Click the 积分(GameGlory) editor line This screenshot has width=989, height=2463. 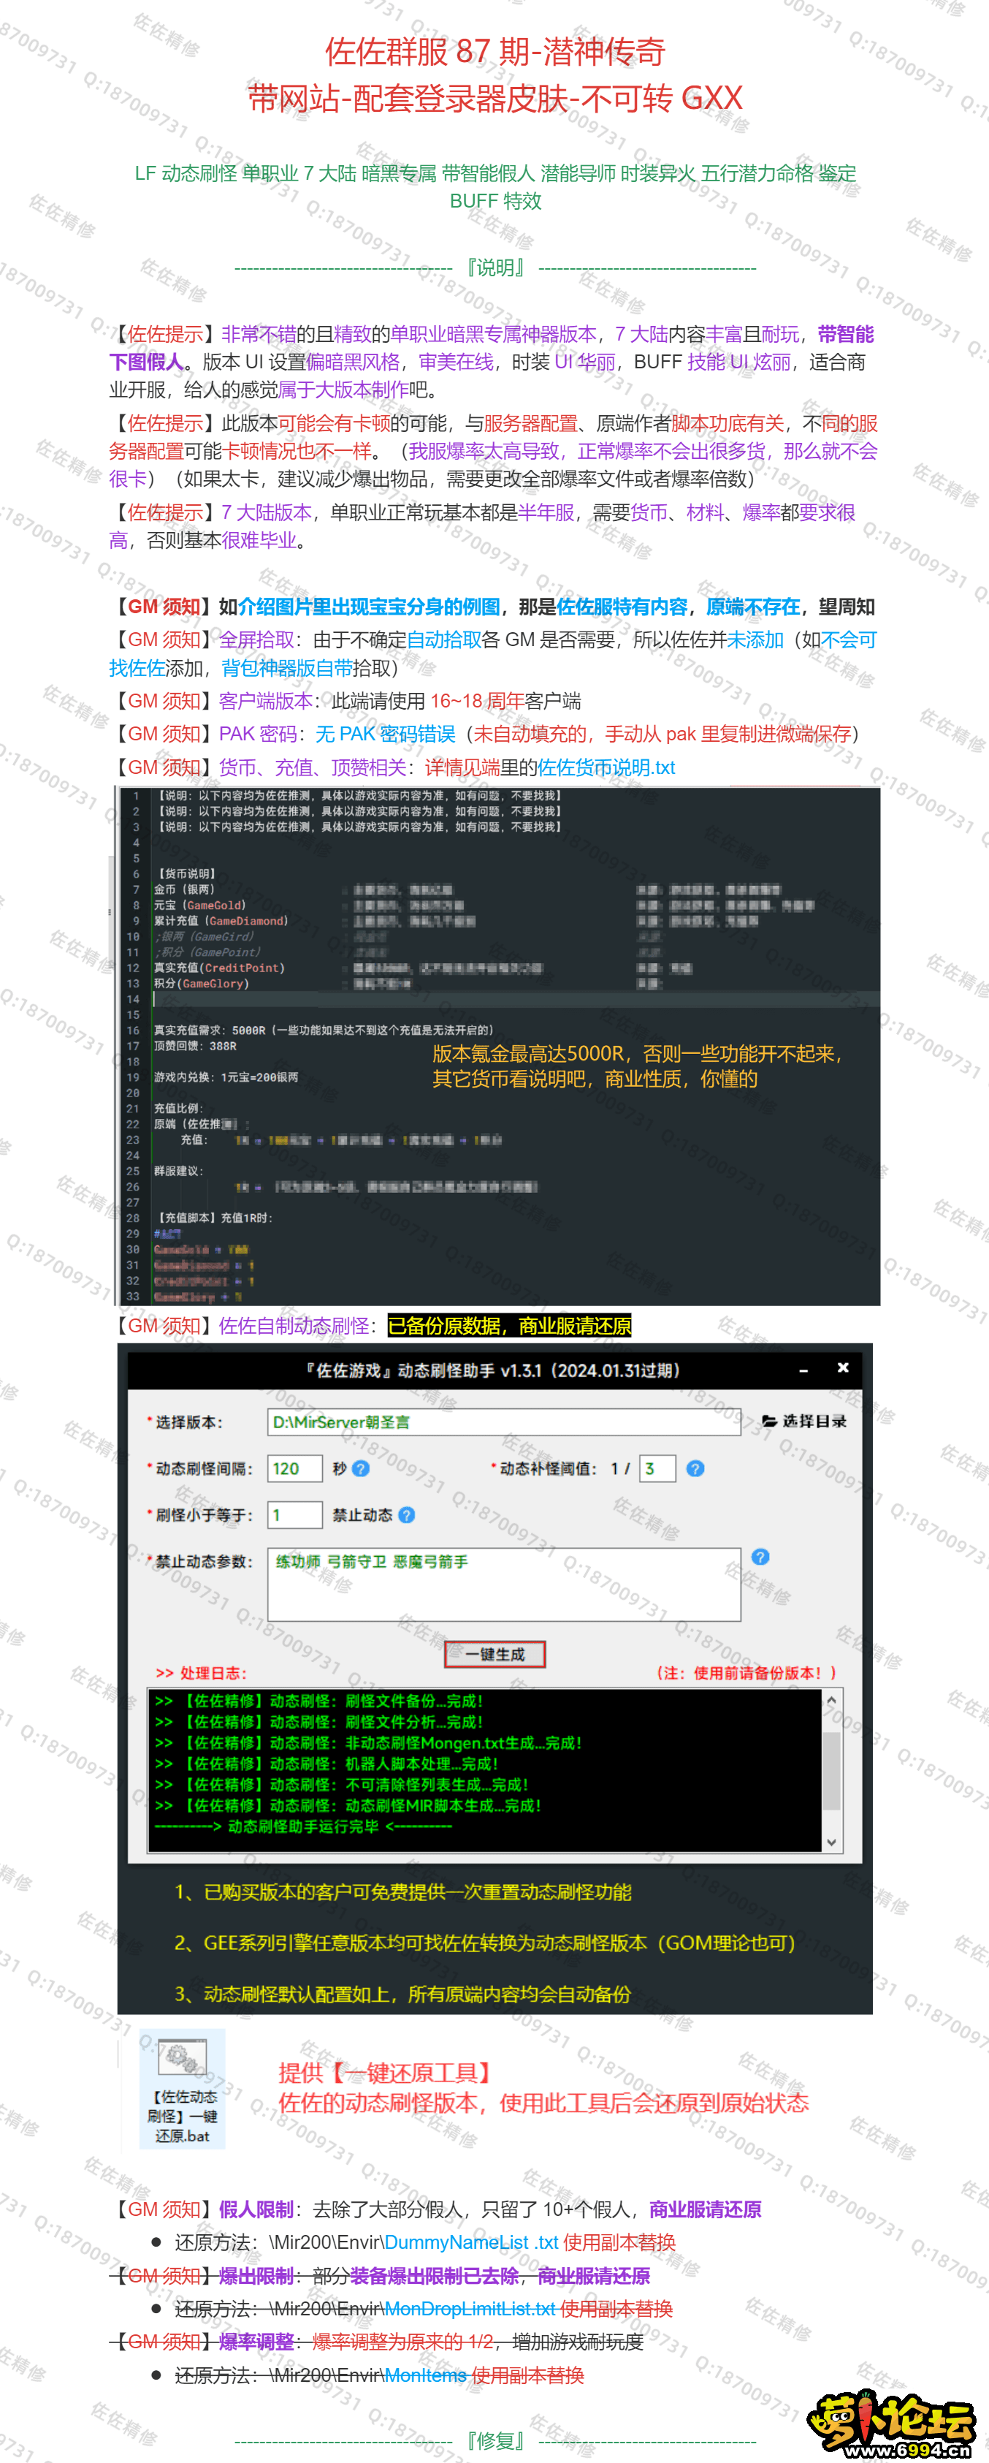pos(202,984)
